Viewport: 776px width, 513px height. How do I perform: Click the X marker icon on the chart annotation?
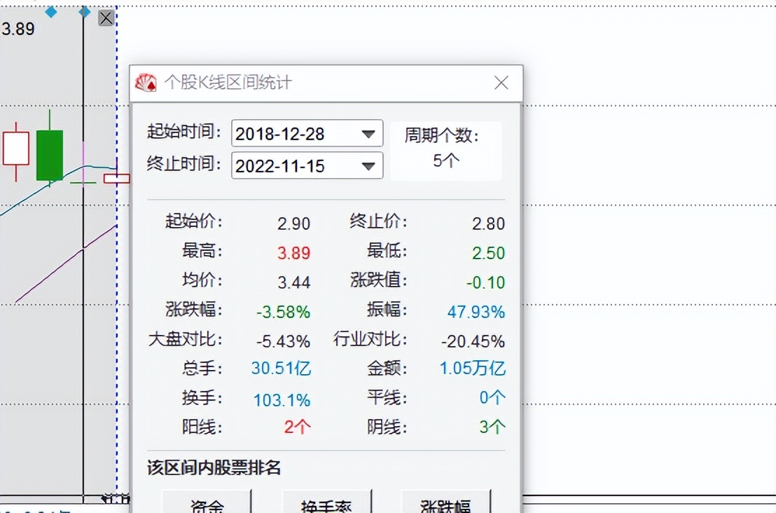pyautogui.click(x=106, y=18)
